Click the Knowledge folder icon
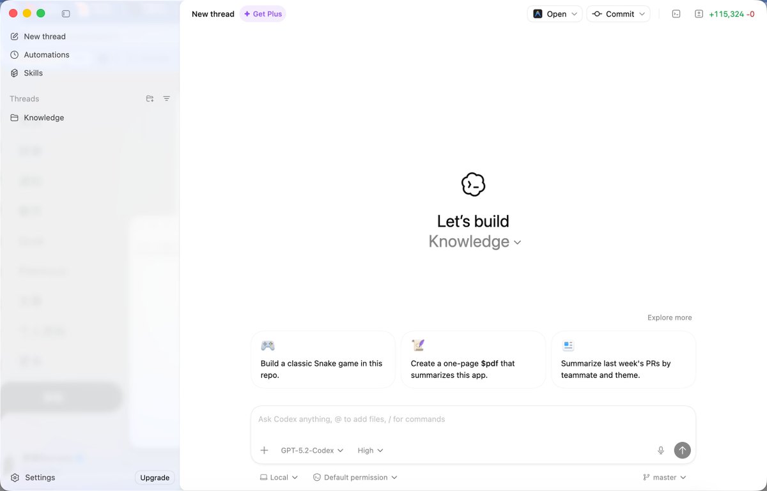This screenshot has width=767, height=491. 15,117
